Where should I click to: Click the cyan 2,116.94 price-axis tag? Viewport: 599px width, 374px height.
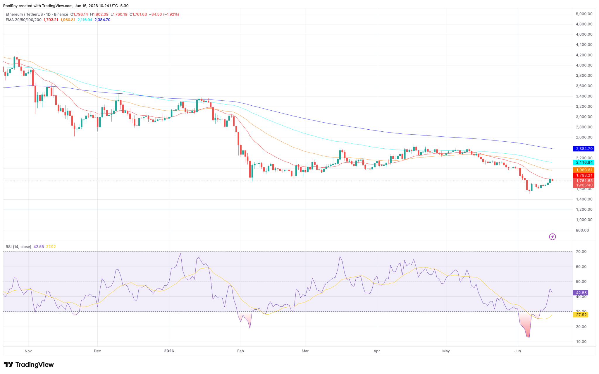click(x=584, y=162)
